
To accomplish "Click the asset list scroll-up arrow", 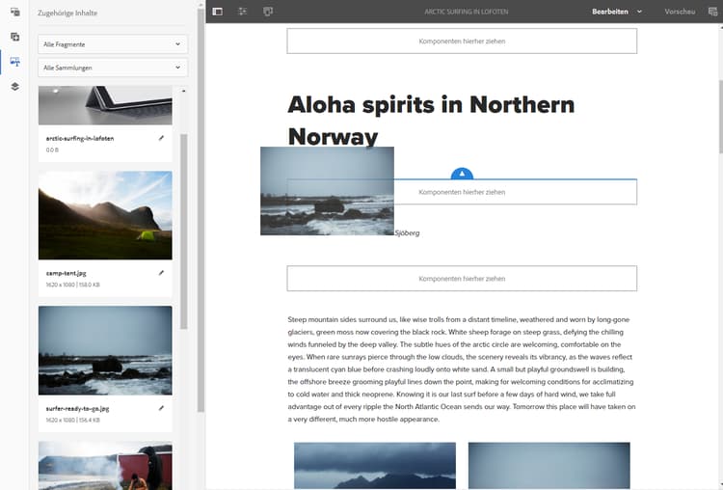I will coord(183,91).
